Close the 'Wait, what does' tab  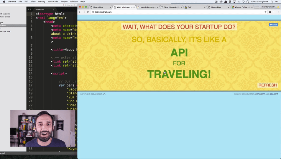coord(134,7)
